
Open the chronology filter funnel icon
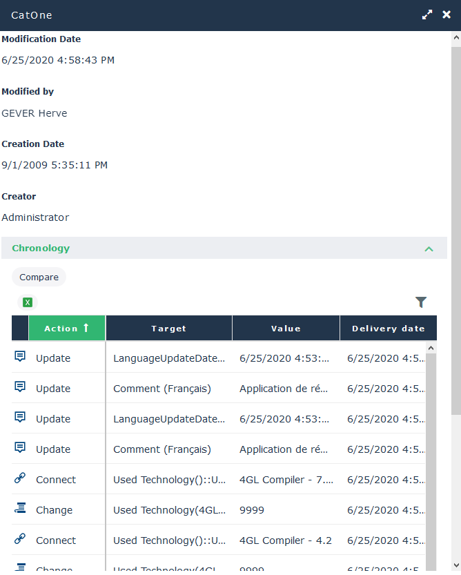click(x=421, y=302)
